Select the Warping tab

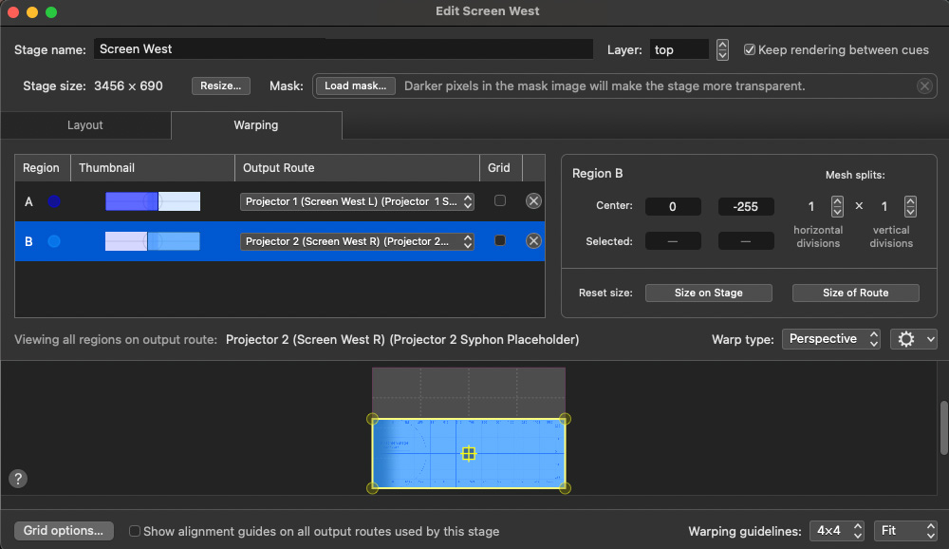point(256,124)
